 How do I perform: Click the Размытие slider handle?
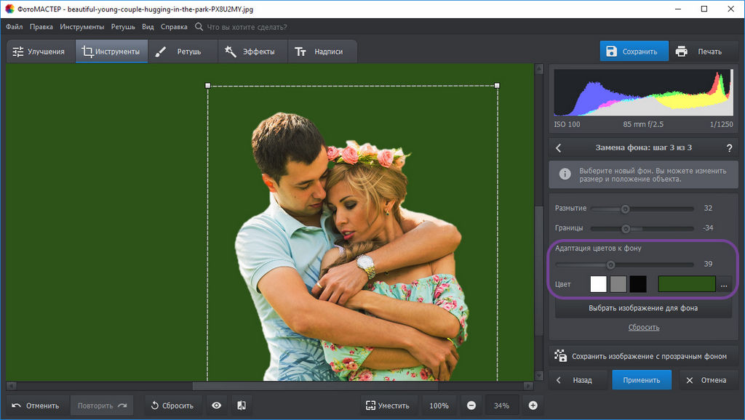(624, 209)
